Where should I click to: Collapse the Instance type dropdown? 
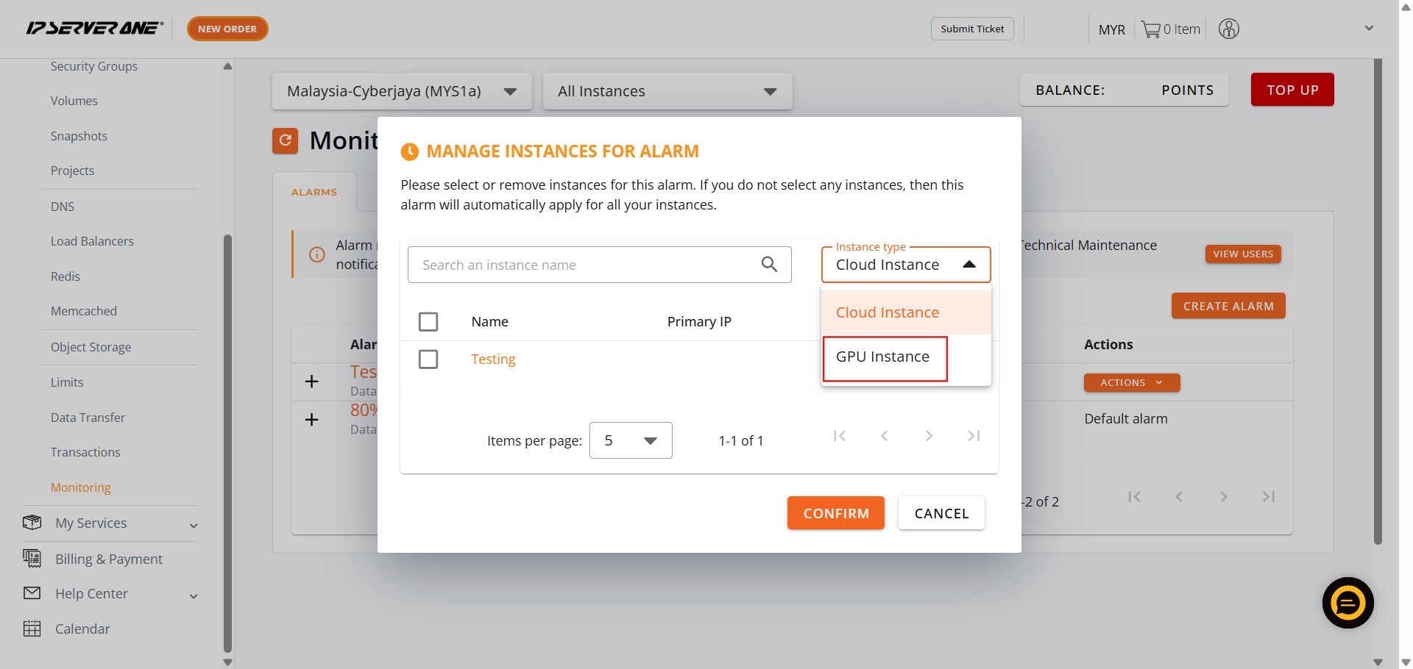coord(968,265)
